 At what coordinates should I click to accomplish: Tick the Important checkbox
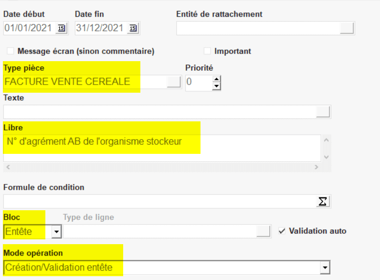tap(207, 51)
